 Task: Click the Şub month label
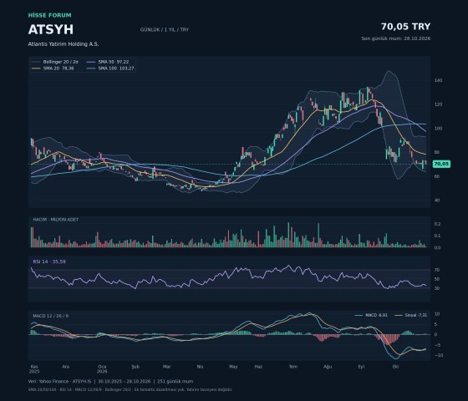[135, 367]
